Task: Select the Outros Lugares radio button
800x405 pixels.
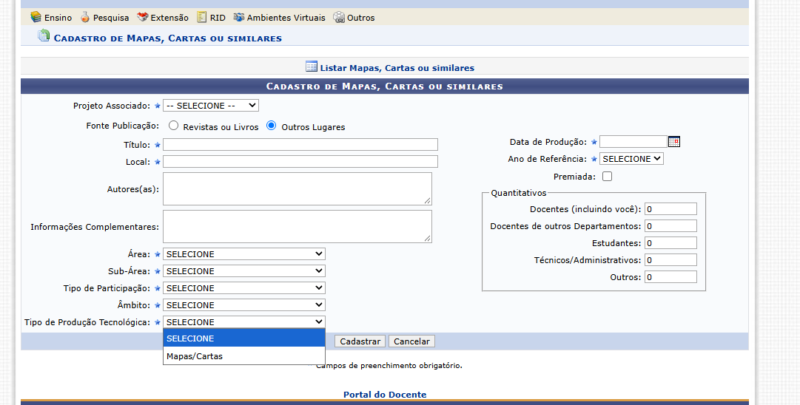Action: [x=272, y=126]
